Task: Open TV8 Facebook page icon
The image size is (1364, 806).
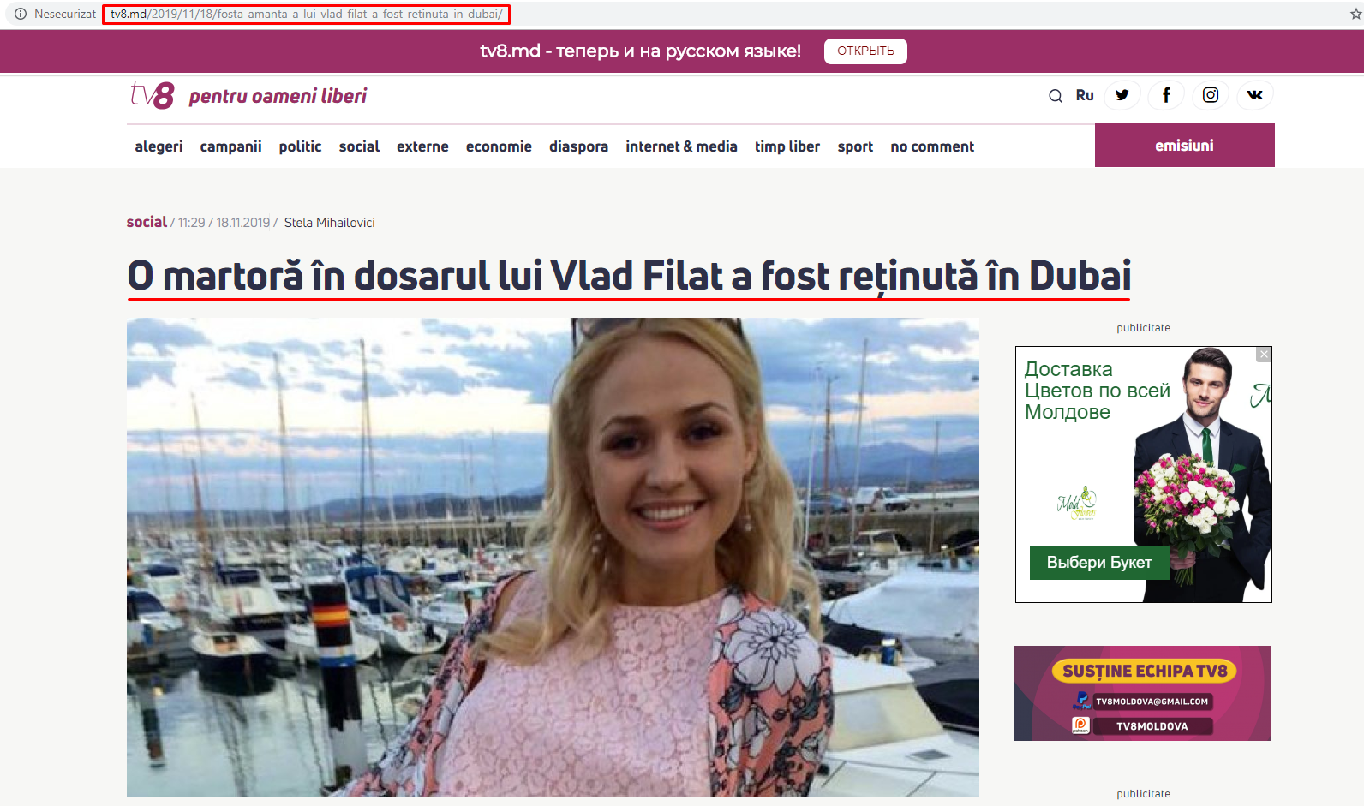Action: 1166,95
